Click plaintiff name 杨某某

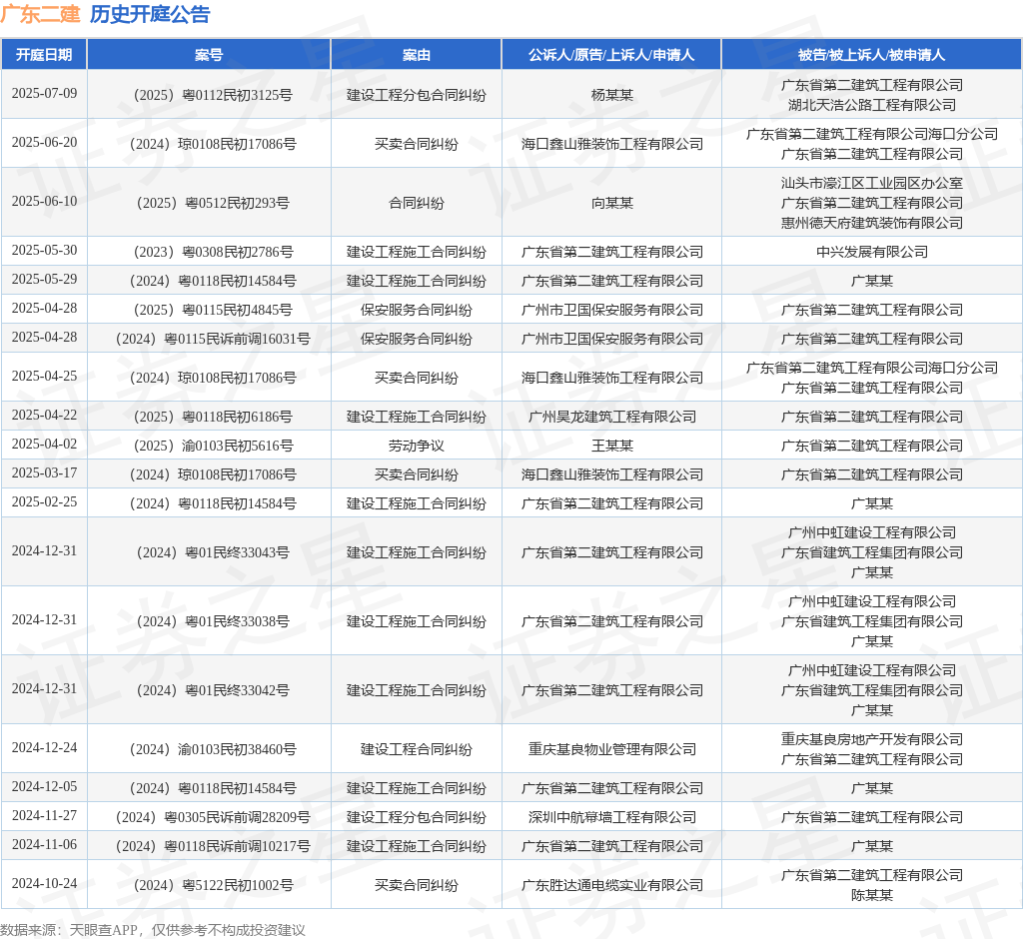coord(612,95)
